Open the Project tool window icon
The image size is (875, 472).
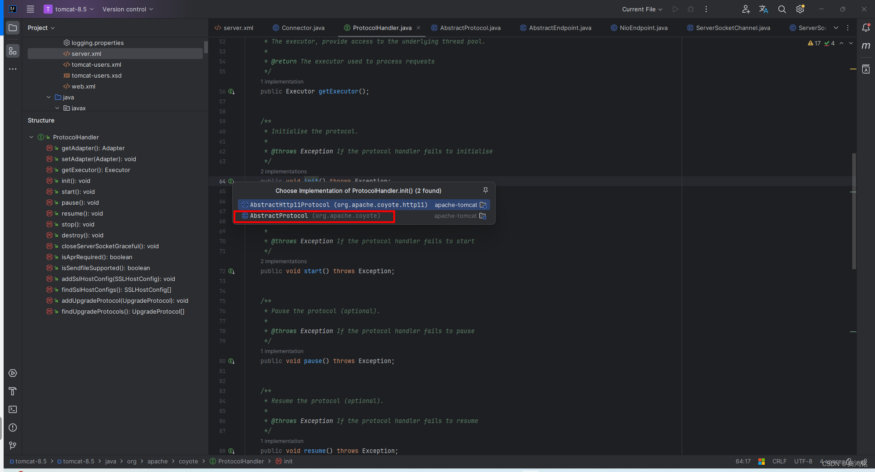click(x=13, y=28)
